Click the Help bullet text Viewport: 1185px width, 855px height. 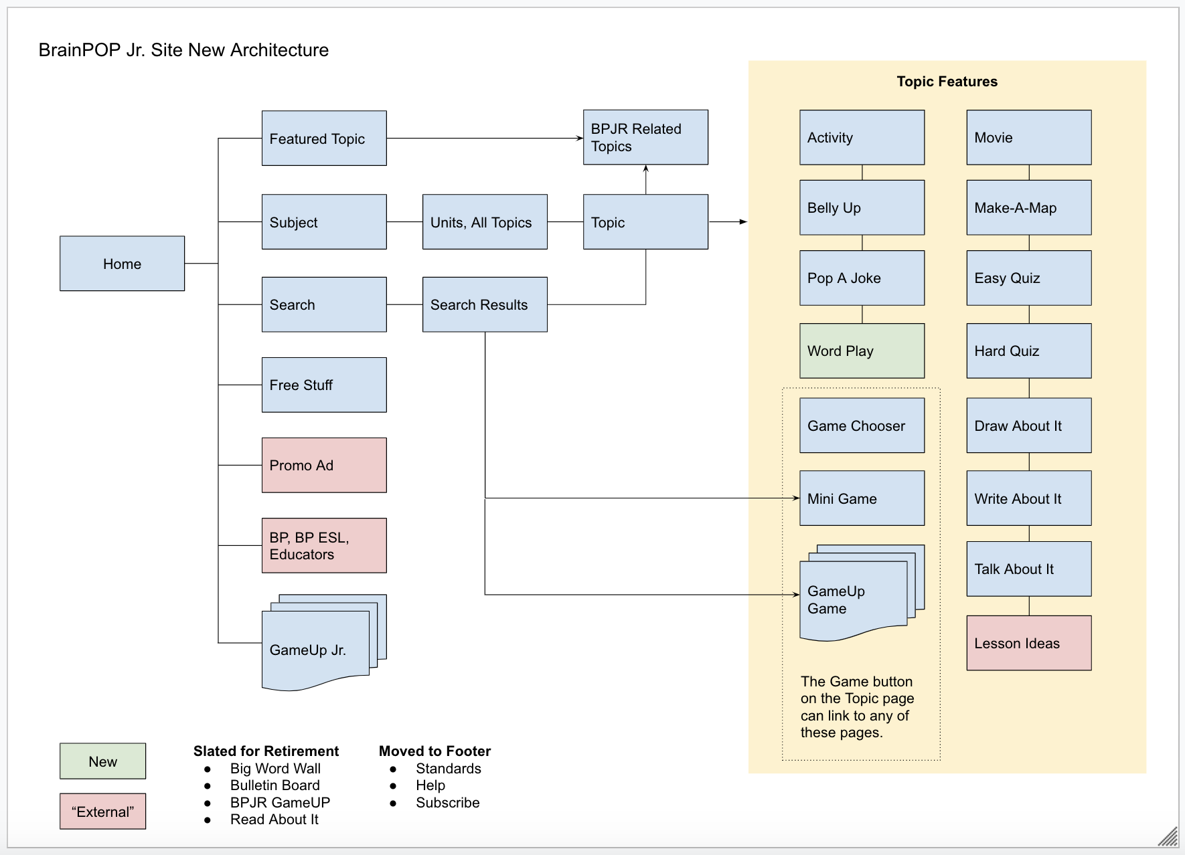point(430,785)
